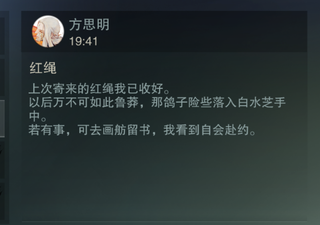This screenshot has width=320, height=225.
Task: Open the topmost mail entry at left edge
Action: click(x=2, y=36)
